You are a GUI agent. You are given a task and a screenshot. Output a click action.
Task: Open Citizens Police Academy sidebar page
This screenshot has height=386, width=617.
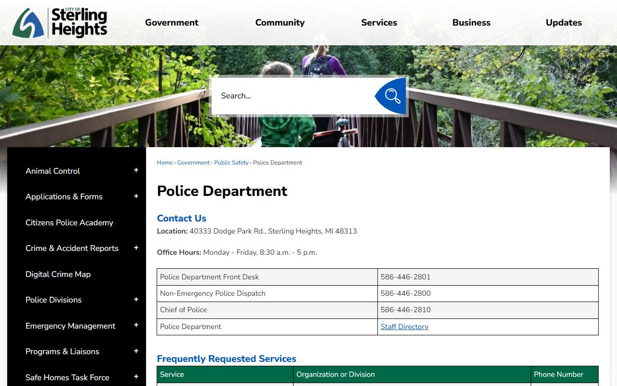point(69,222)
